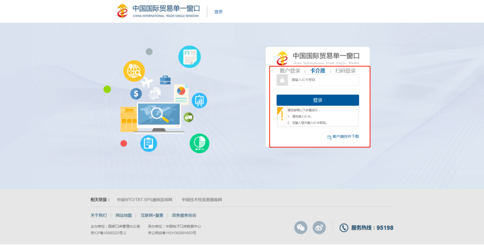Focus the IC card password input field

click(x=323, y=80)
